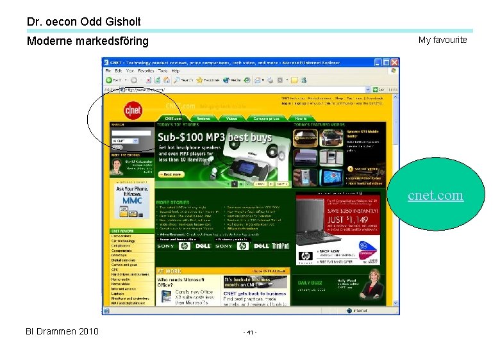This screenshot has height=346, width=500.
Task: Open the cnet.com link in green oval
Action: click(435, 195)
